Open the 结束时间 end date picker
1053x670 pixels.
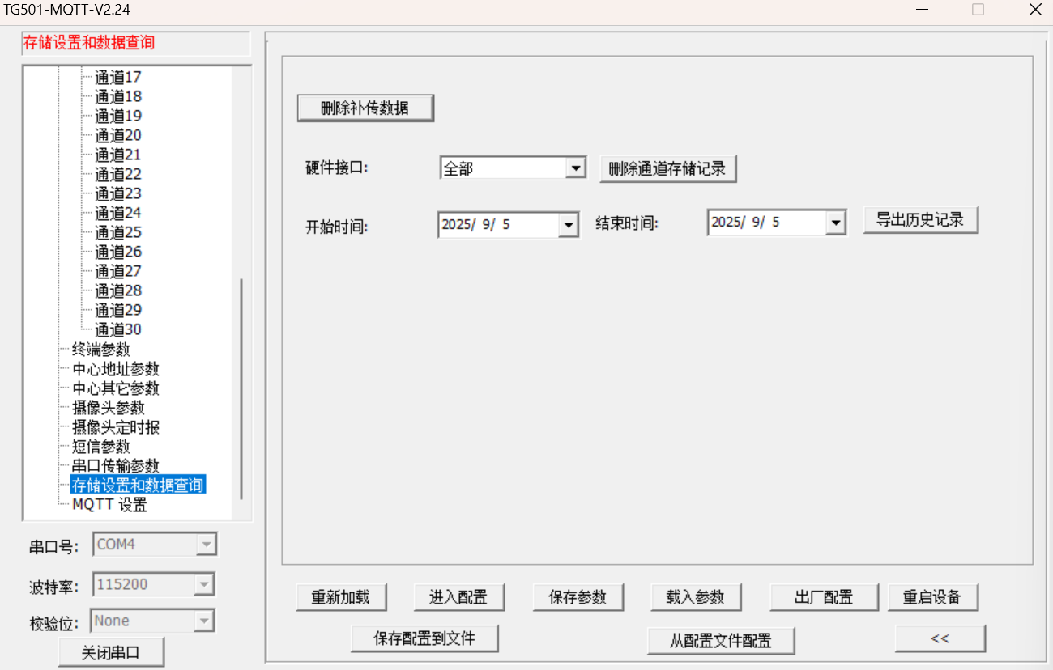coord(836,222)
